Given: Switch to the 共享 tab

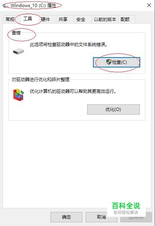Looking at the screenshot, I should tap(63, 19).
